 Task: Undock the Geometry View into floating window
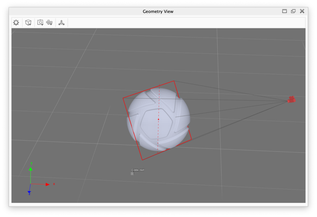pyautogui.click(x=293, y=11)
